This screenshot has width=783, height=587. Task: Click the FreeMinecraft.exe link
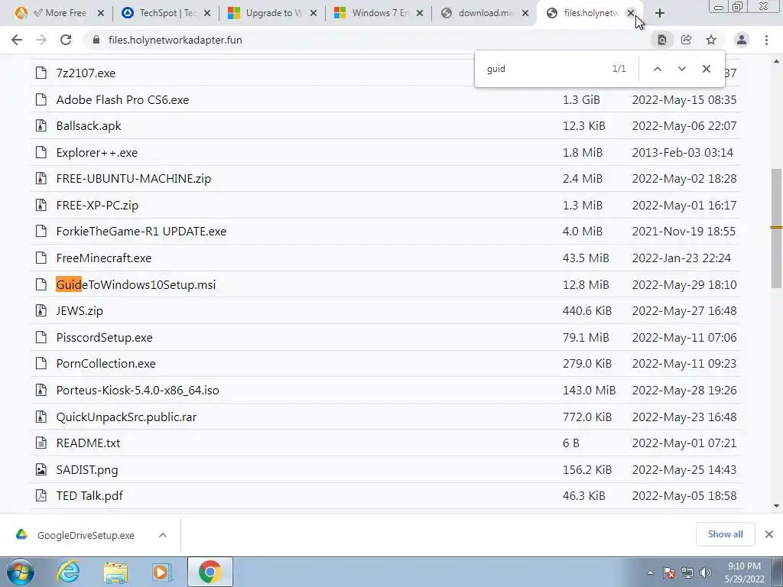[x=104, y=258]
